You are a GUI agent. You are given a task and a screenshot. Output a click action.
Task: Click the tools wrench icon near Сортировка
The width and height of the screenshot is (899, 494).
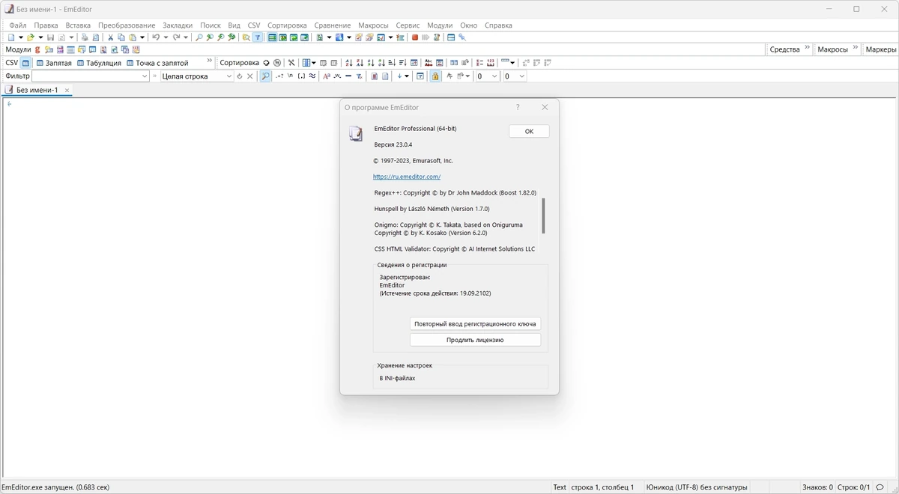[291, 63]
